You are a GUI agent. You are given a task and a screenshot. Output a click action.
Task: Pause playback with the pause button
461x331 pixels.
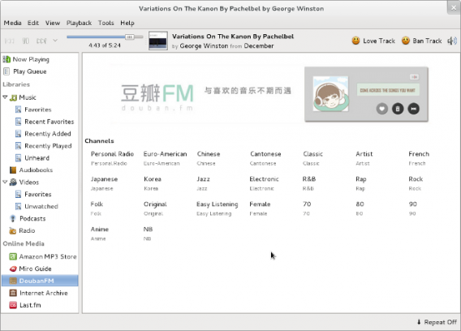26,41
